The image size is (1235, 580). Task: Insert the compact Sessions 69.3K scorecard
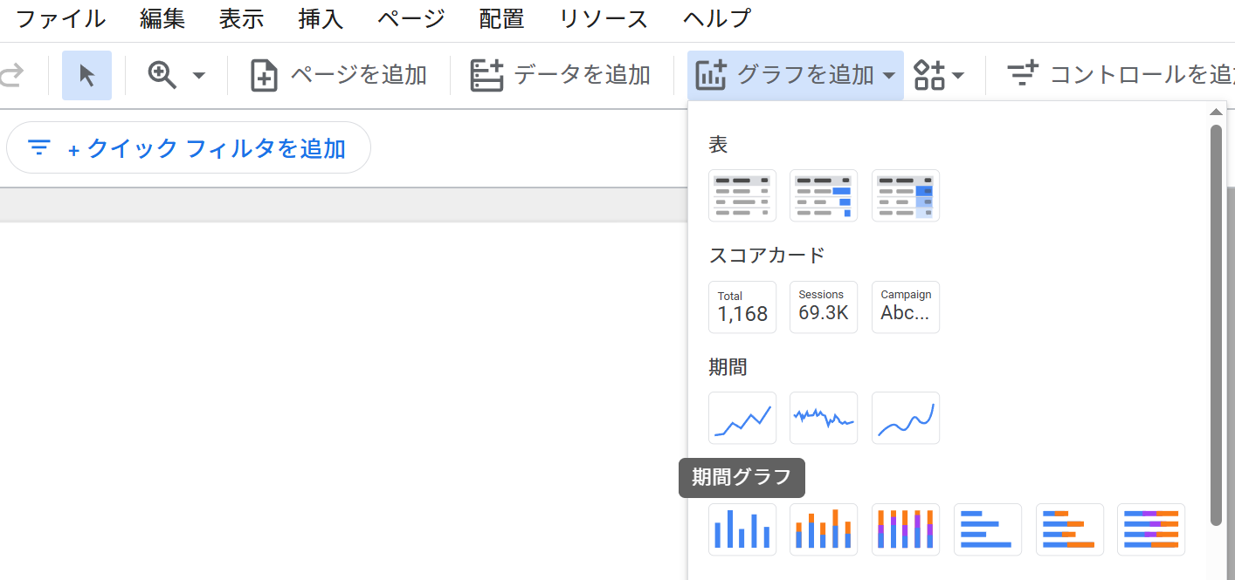(823, 307)
